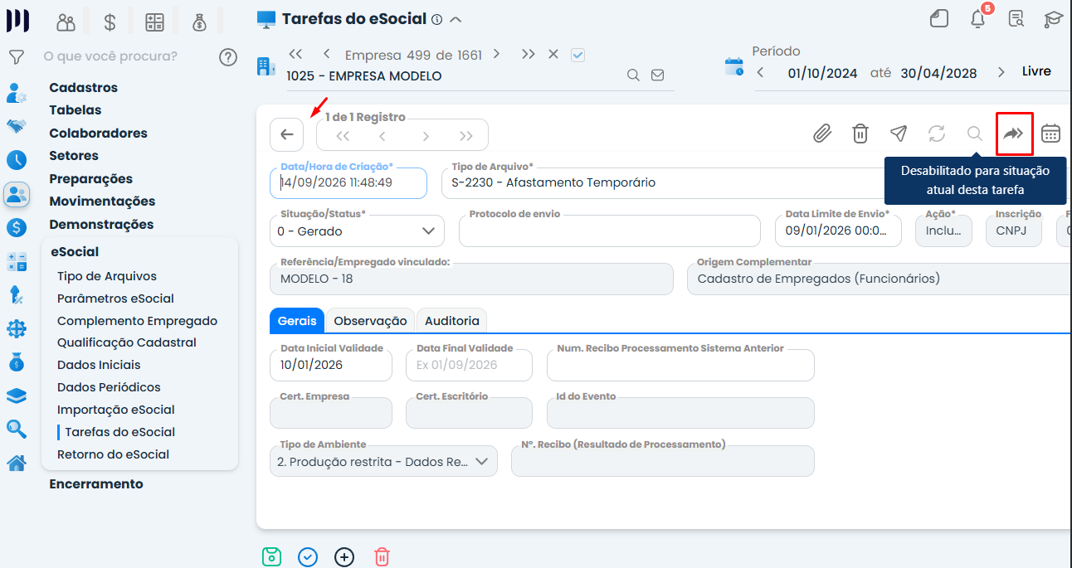This screenshot has height=568, width=1072.
Task: Click the Data Inicial Validade field
Action: (331, 365)
